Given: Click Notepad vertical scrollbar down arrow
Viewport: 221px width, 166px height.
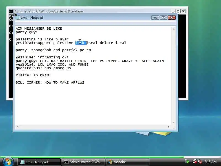Looking at the screenshot, I should [x=173, y=122].
